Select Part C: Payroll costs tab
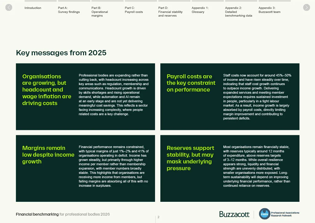The width and height of the screenshot is (315, 223). pos(134,10)
